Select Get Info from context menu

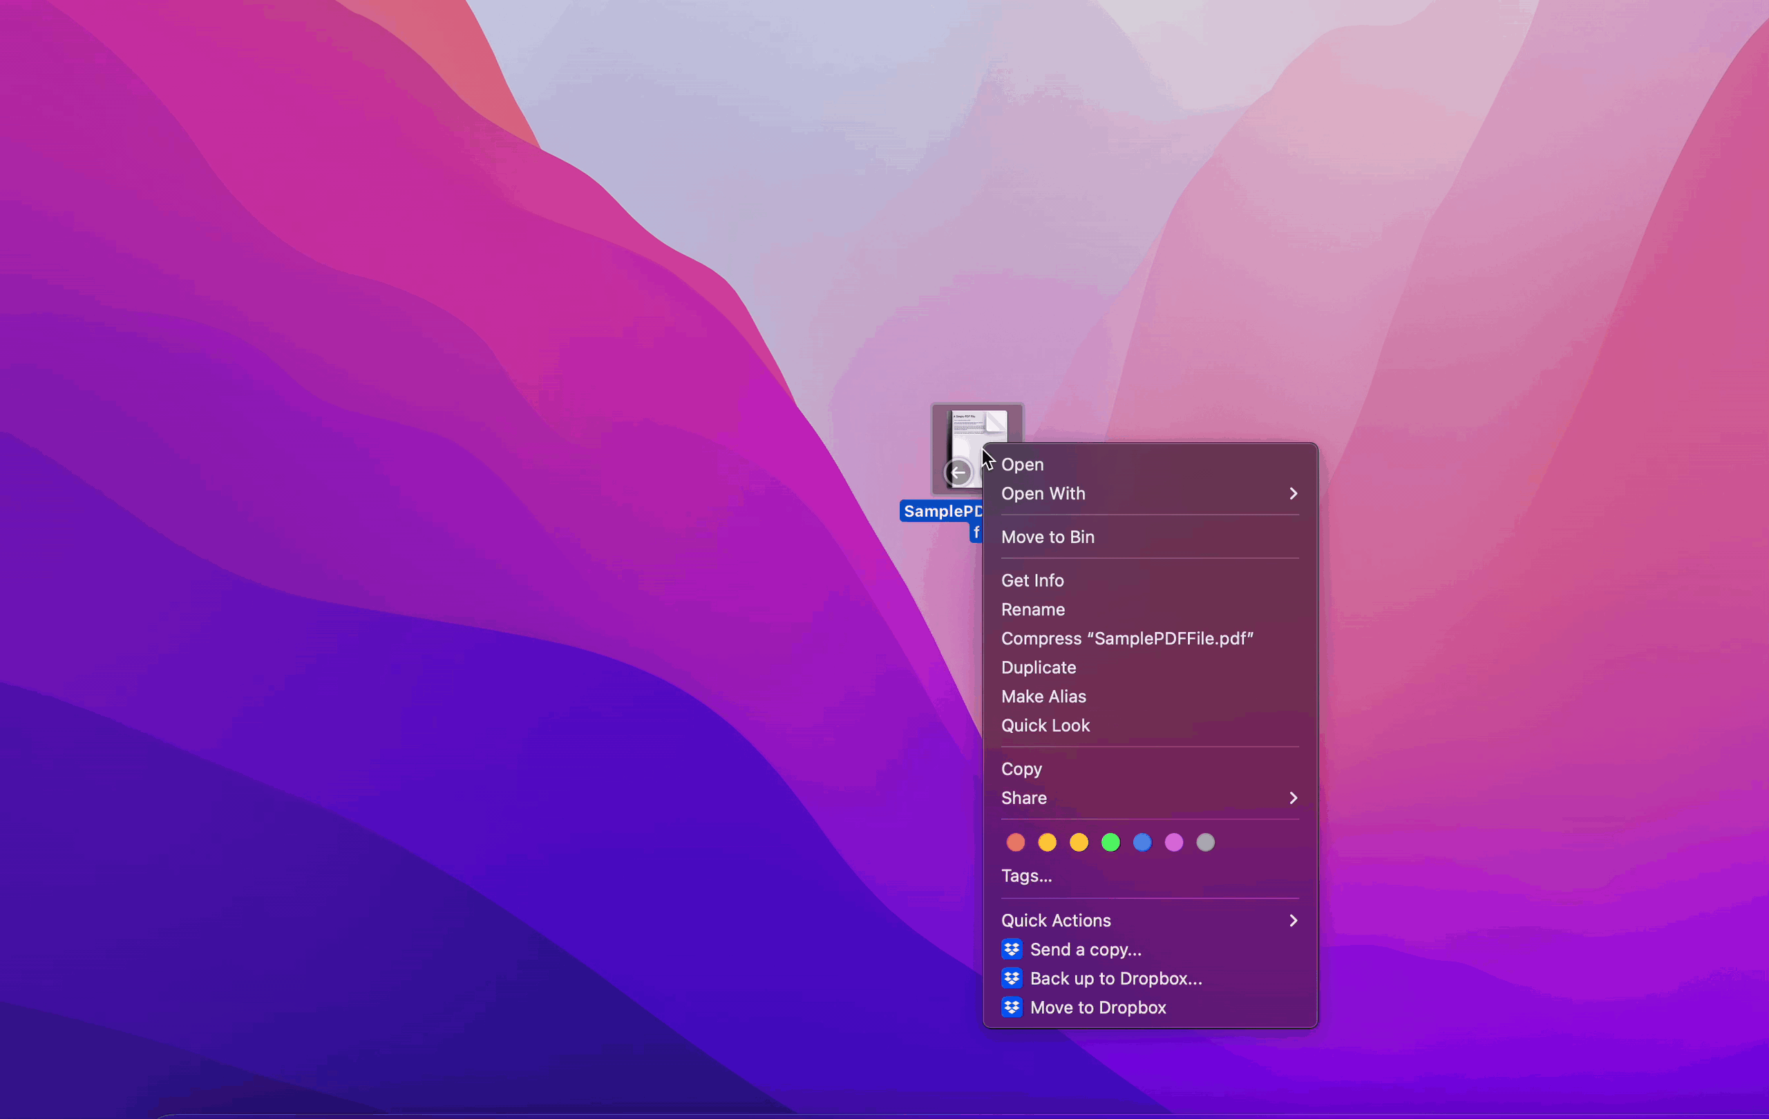(x=1032, y=580)
